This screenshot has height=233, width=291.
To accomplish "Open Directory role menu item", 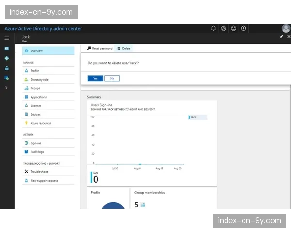I will coord(48,80).
